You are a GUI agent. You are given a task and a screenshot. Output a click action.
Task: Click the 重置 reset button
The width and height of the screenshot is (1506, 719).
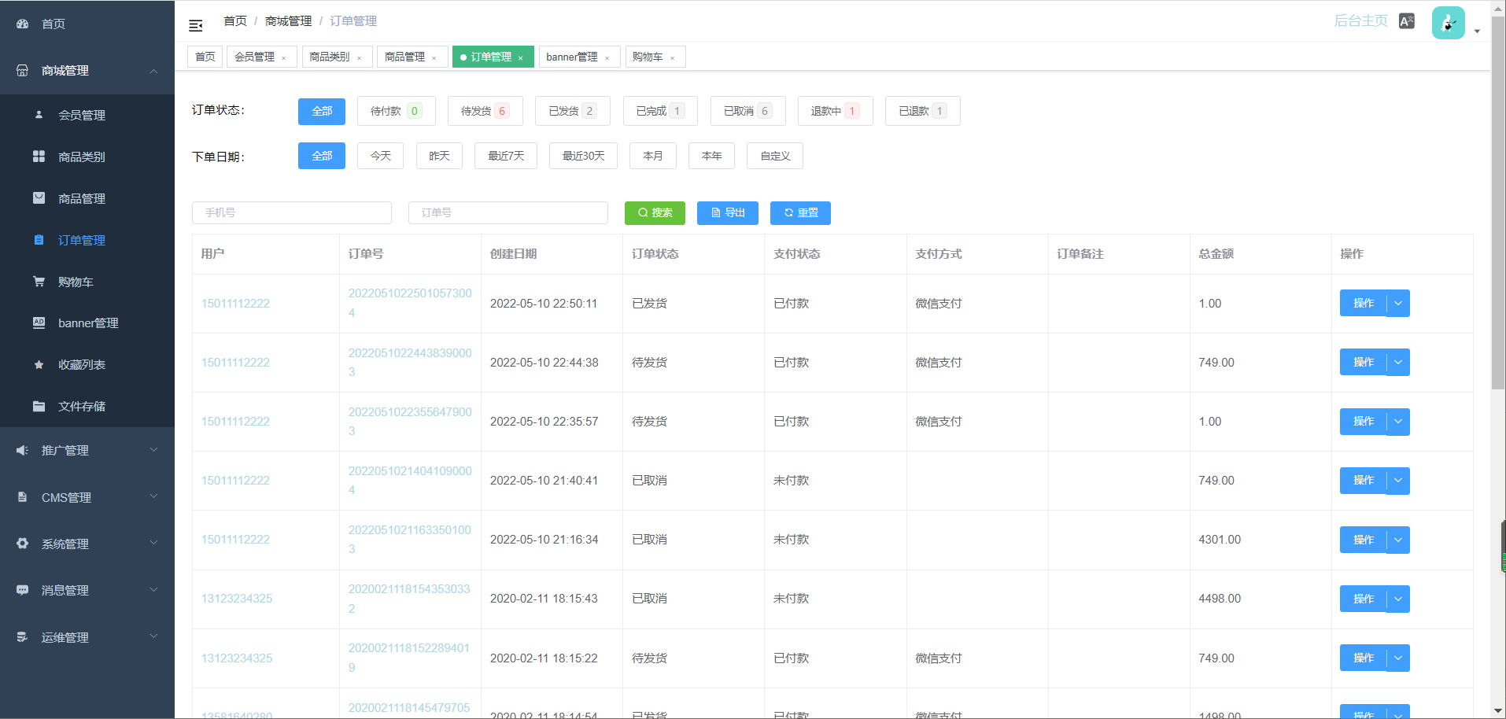[800, 212]
